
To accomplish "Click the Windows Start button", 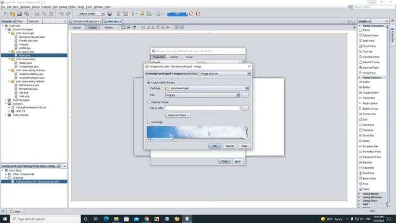I will click(x=4, y=219).
